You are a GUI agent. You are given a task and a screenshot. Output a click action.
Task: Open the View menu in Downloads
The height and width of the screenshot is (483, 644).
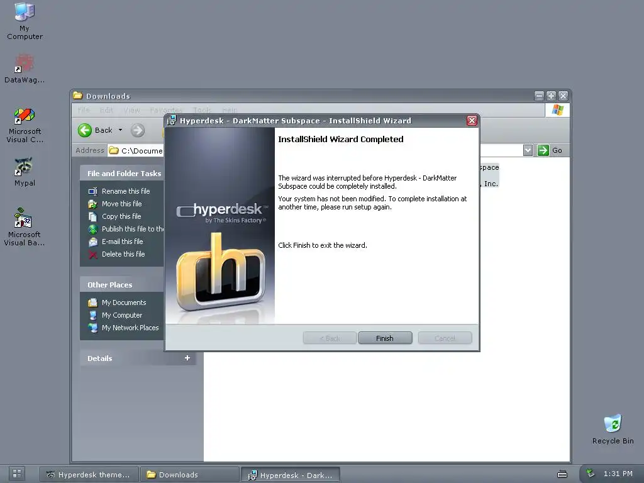132,110
